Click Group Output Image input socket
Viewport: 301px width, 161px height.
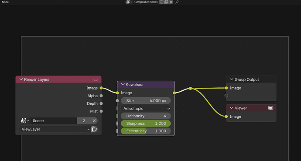[226, 88]
